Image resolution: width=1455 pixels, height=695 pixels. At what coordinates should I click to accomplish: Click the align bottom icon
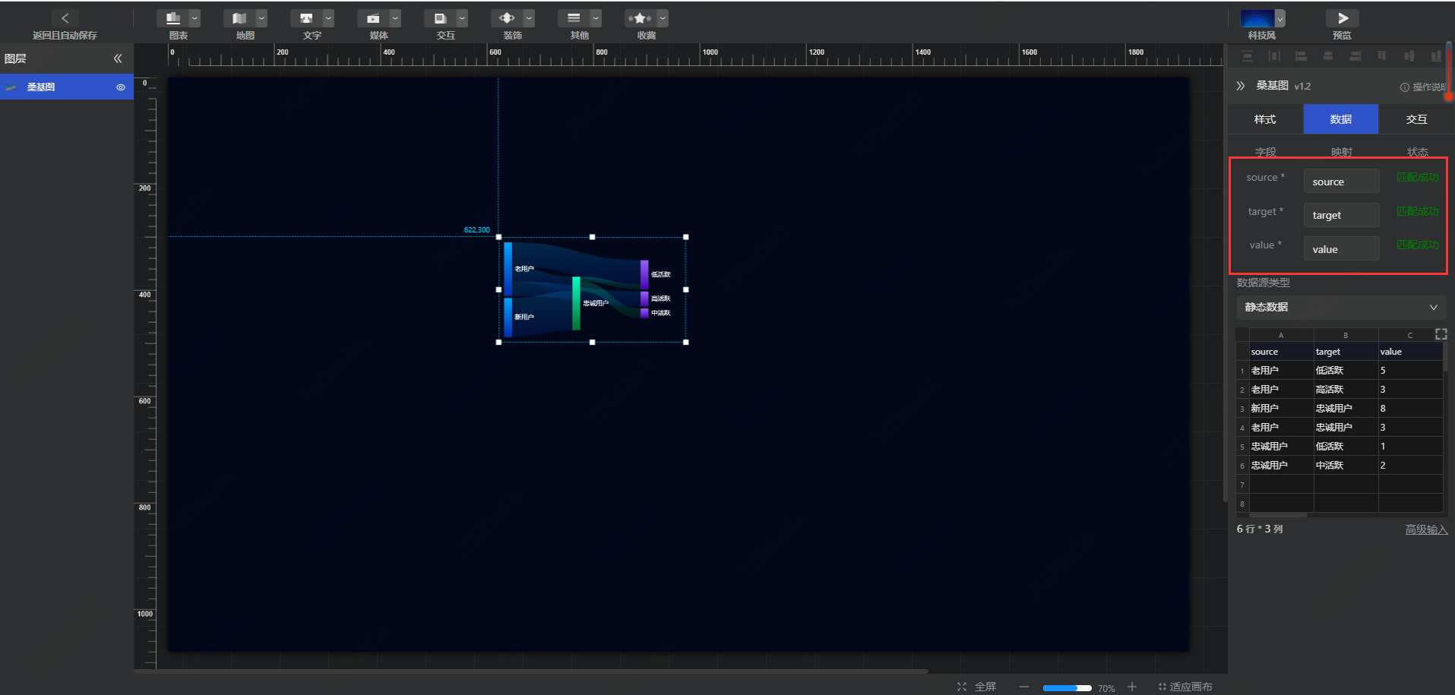click(x=1435, y=56)
